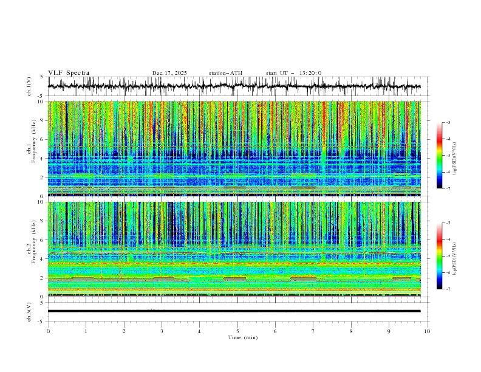The height and width of the screenshot is (372, 481).
Task: Select the Dec.17, 2025 date label
Action: point(169,73)
